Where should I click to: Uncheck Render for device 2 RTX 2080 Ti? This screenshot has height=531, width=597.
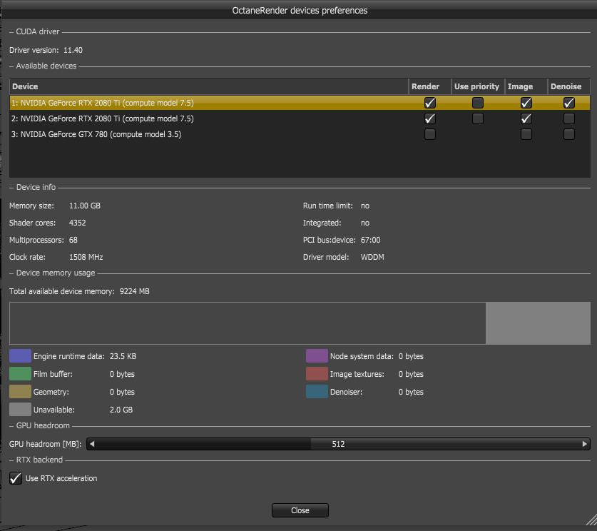tap(430, 118)
